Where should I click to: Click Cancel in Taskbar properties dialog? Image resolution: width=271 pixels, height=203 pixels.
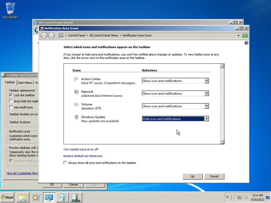tap(74, 184)
